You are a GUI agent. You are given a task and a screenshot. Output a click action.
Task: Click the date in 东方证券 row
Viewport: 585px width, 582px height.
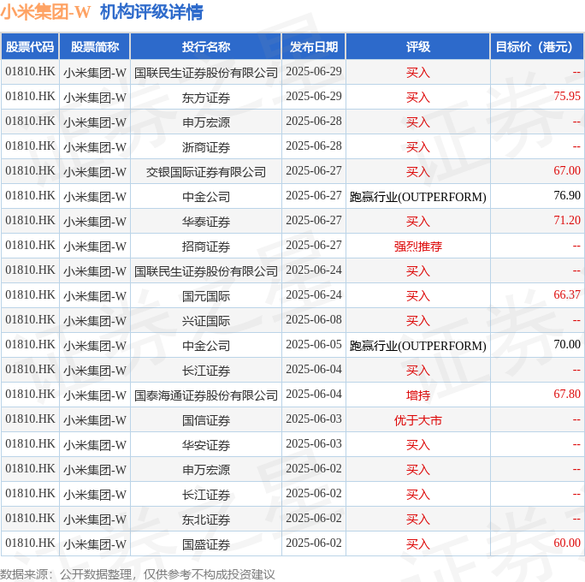(314, 97)
